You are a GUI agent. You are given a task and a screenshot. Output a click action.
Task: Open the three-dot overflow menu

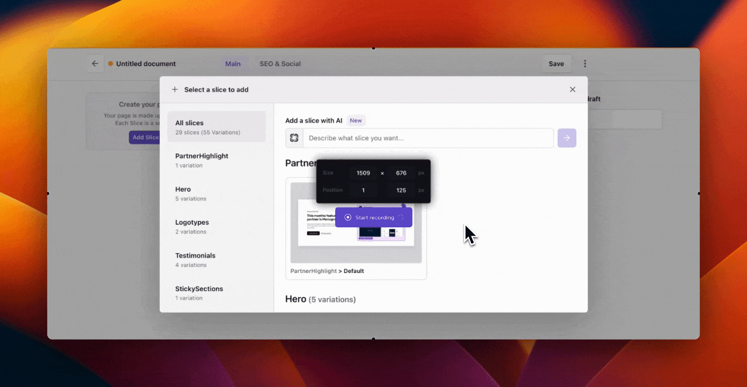click(585, 63)
